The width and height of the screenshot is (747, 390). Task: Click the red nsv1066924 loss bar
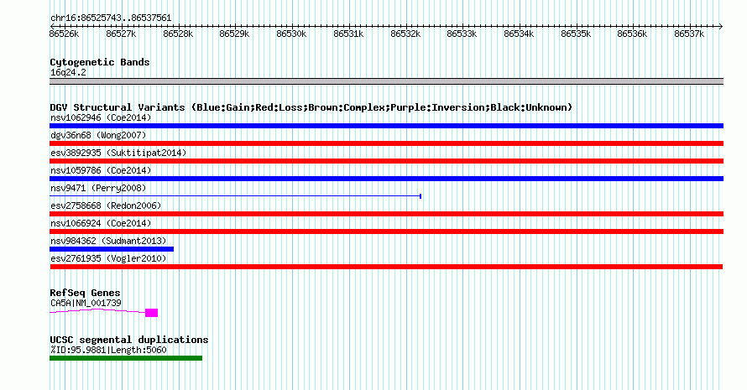point(386,231)
